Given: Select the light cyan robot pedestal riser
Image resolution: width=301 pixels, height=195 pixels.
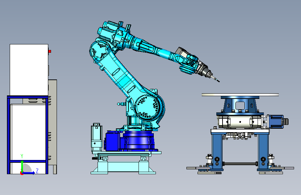Looking at the screenshot, I should [123, 167].
